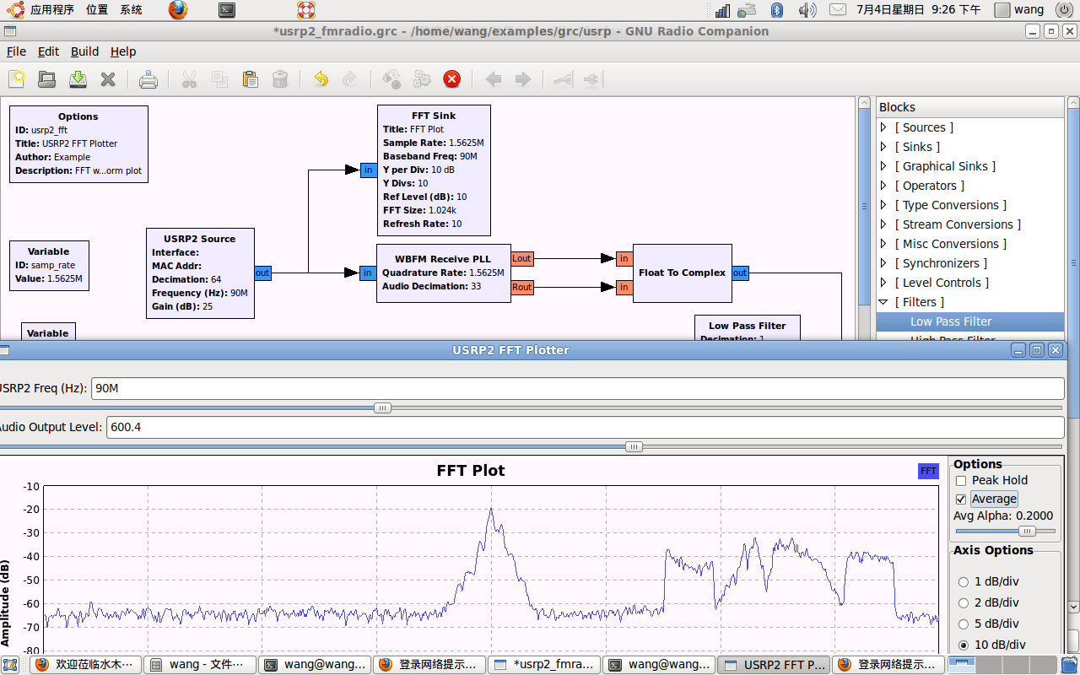Save the flow graph toolbar icon
This screenshot has height=675, width=1080.
click(78, 79)
